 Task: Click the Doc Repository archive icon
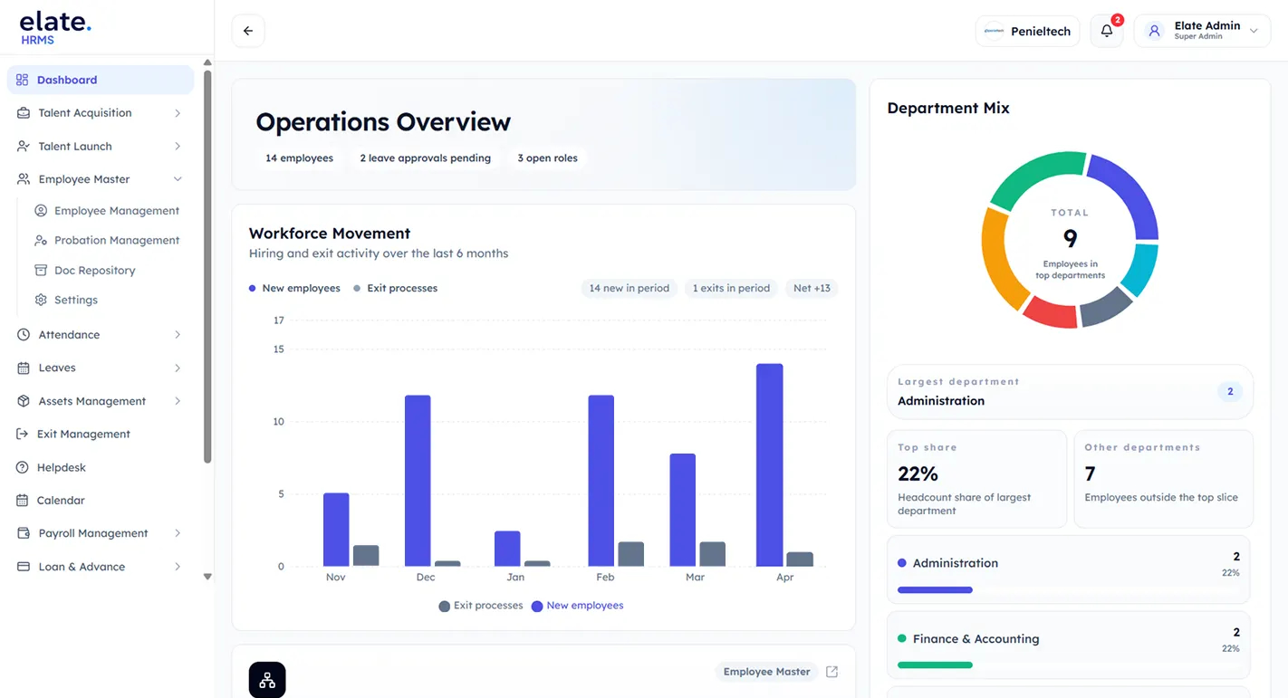41,271
